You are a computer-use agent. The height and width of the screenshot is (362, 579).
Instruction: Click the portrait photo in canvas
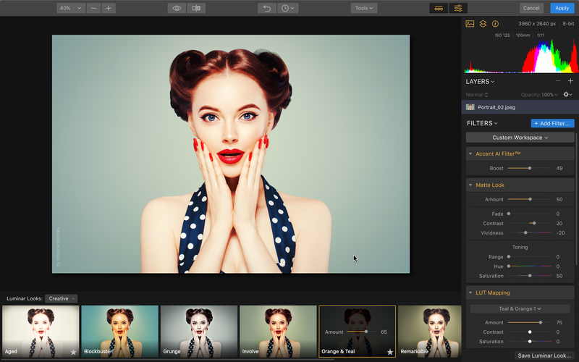(231, 154)
